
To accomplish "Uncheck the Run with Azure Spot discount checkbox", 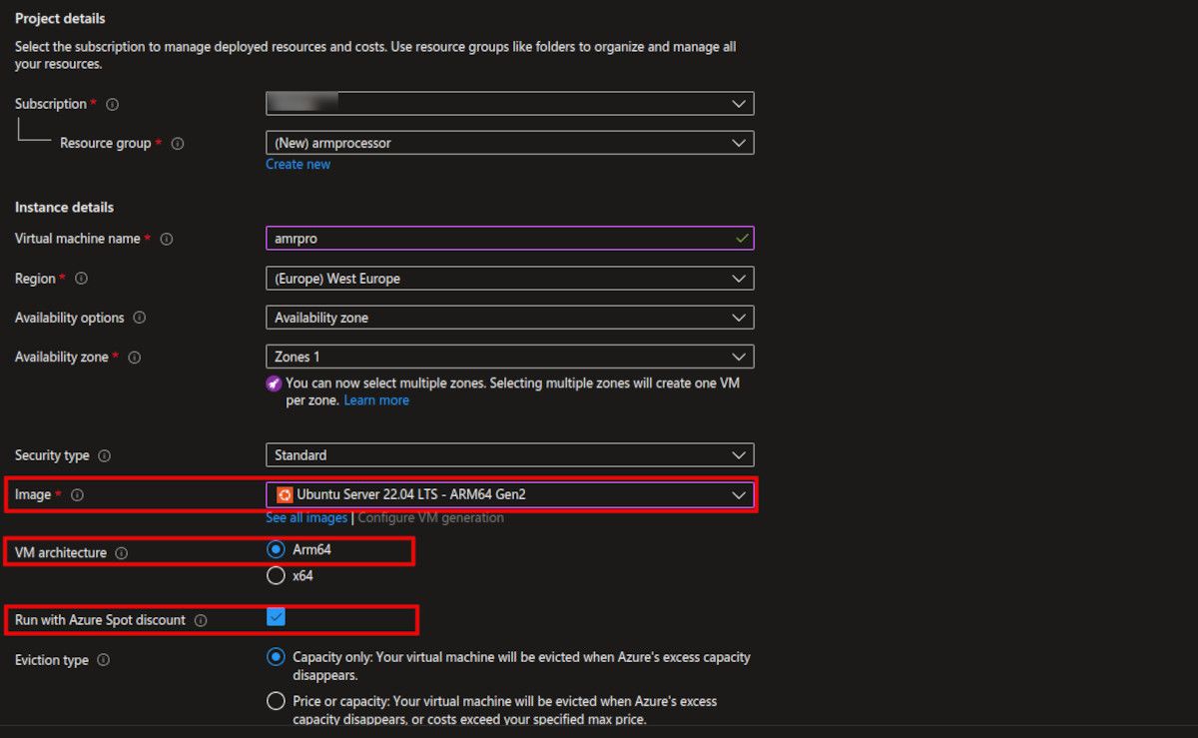I will [x=276, y=618].
